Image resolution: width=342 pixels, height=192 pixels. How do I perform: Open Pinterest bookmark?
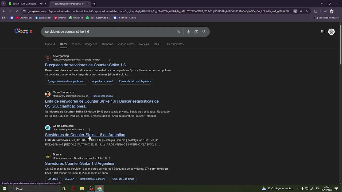[60, 18]
